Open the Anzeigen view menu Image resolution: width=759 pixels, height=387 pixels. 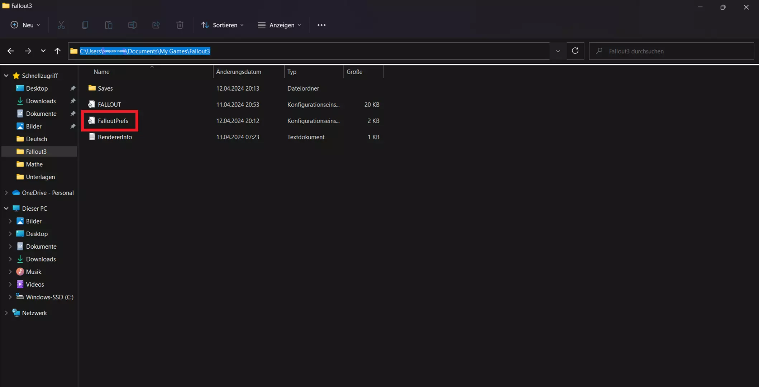pyautogui.click(x=280, y=25)
